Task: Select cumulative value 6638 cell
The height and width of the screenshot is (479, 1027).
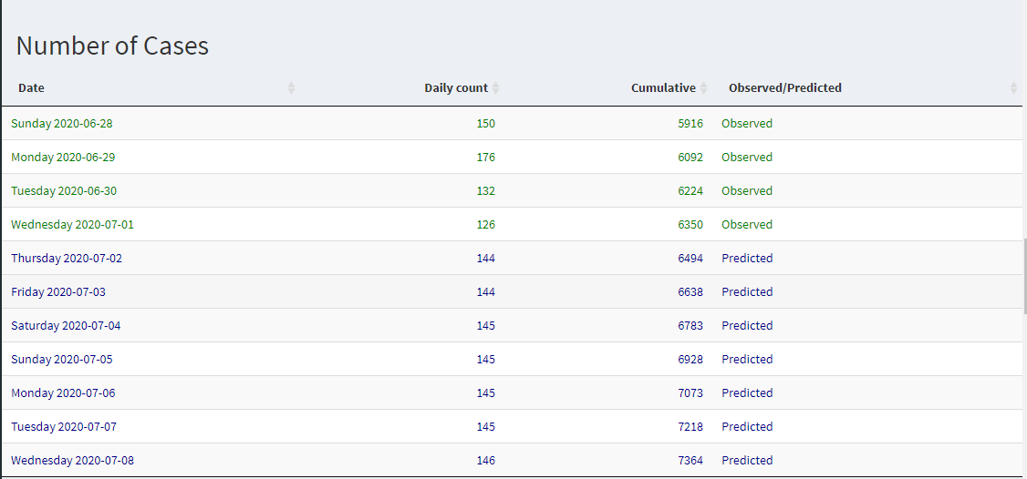Action: click(x=690, y=291)
